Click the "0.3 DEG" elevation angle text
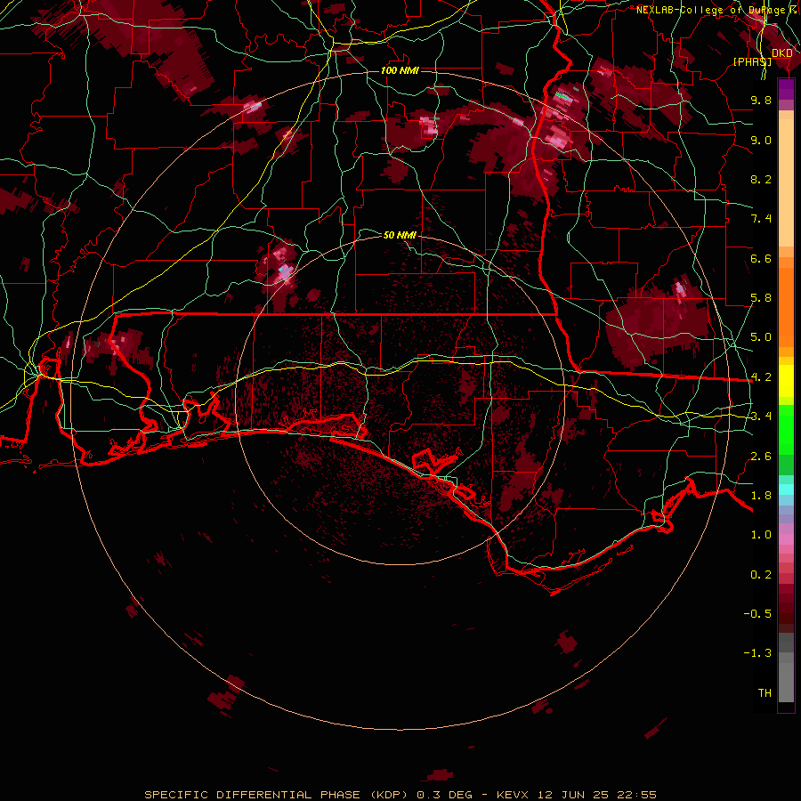This screenshot has height=801, width=801. click(445, 795)
